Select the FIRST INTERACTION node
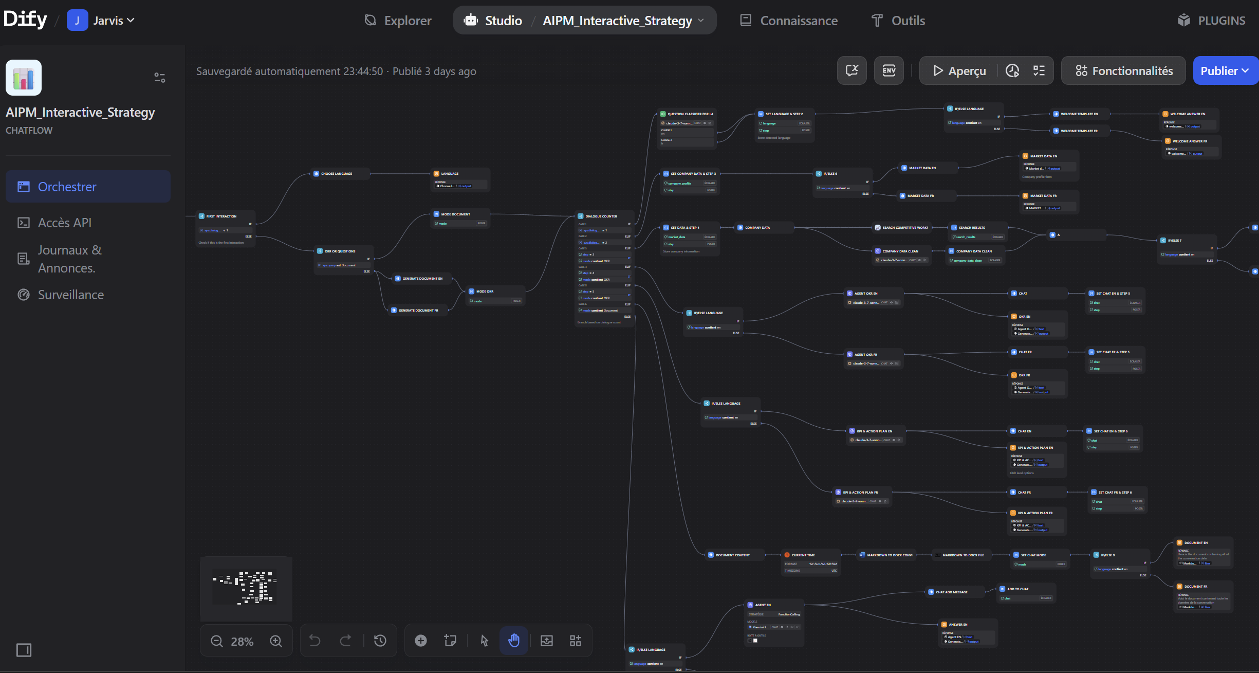1259x673 pixels. tap(226, 229)
